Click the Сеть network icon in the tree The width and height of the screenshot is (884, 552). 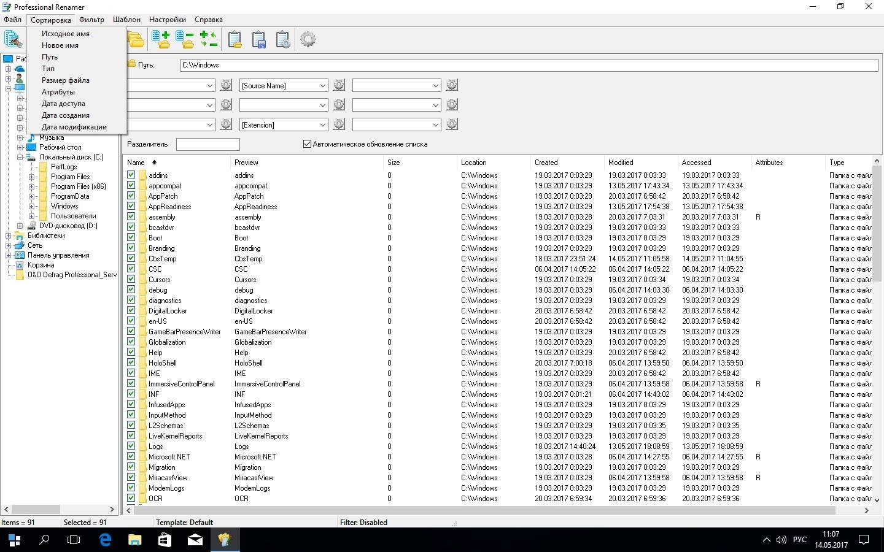(20, 245)
